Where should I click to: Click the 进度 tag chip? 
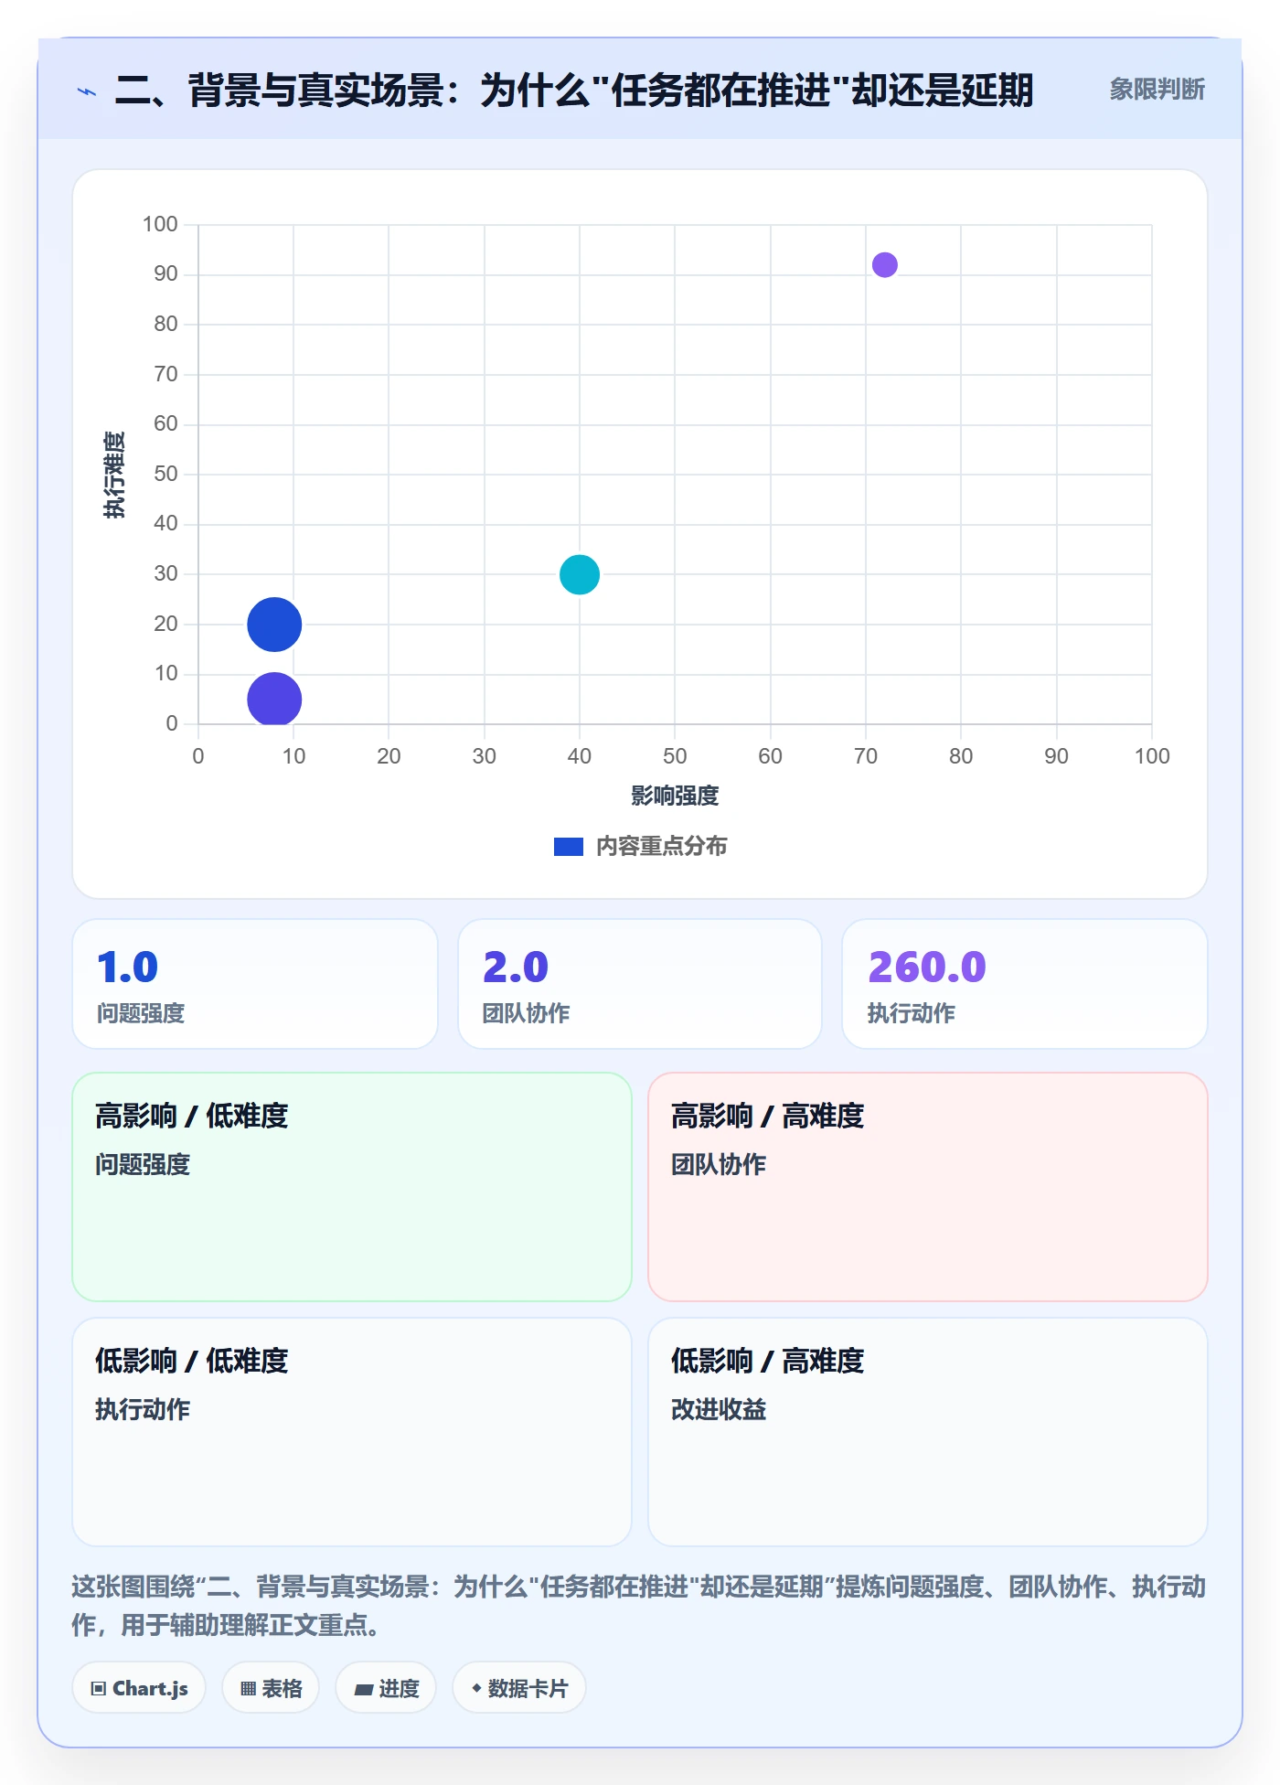(386, 1688)
